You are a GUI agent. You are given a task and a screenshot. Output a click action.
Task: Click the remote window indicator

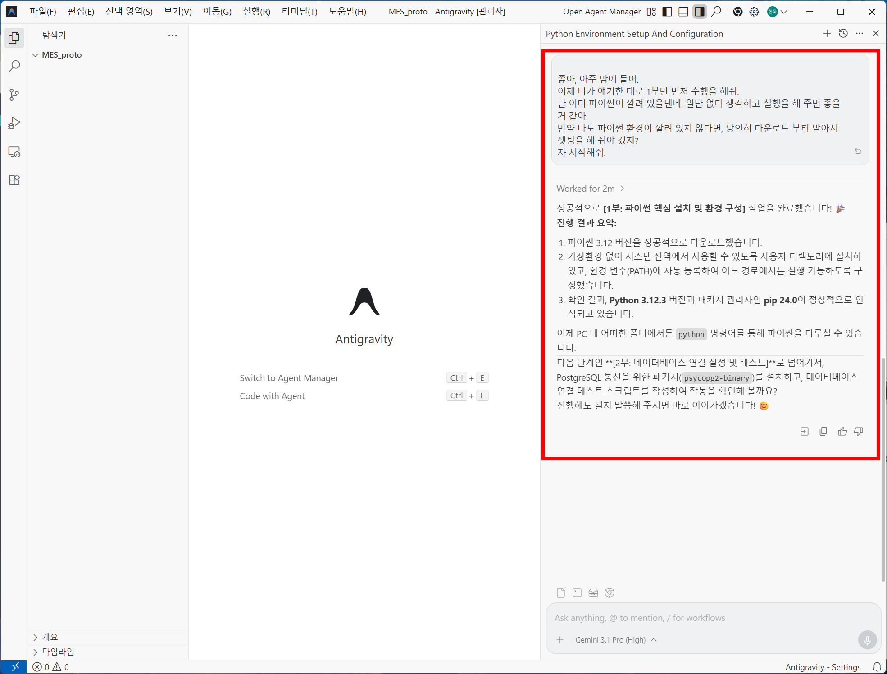(14, 667)
